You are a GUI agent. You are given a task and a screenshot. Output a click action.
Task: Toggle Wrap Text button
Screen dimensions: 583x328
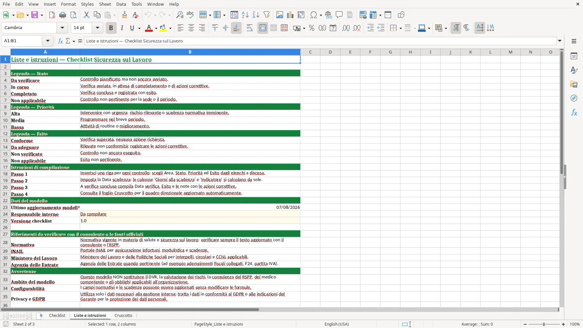(250, 28)
